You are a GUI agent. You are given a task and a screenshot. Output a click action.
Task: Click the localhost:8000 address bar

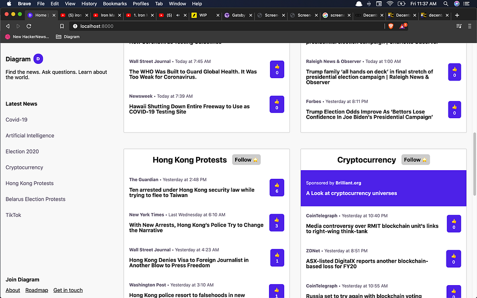227,26
